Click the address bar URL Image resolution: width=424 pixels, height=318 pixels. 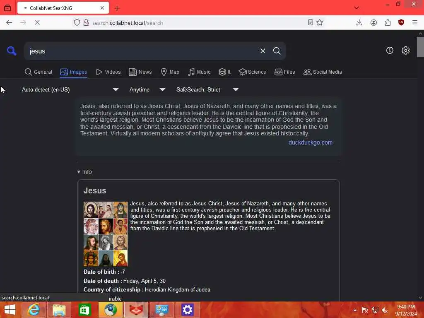(128, 23)
